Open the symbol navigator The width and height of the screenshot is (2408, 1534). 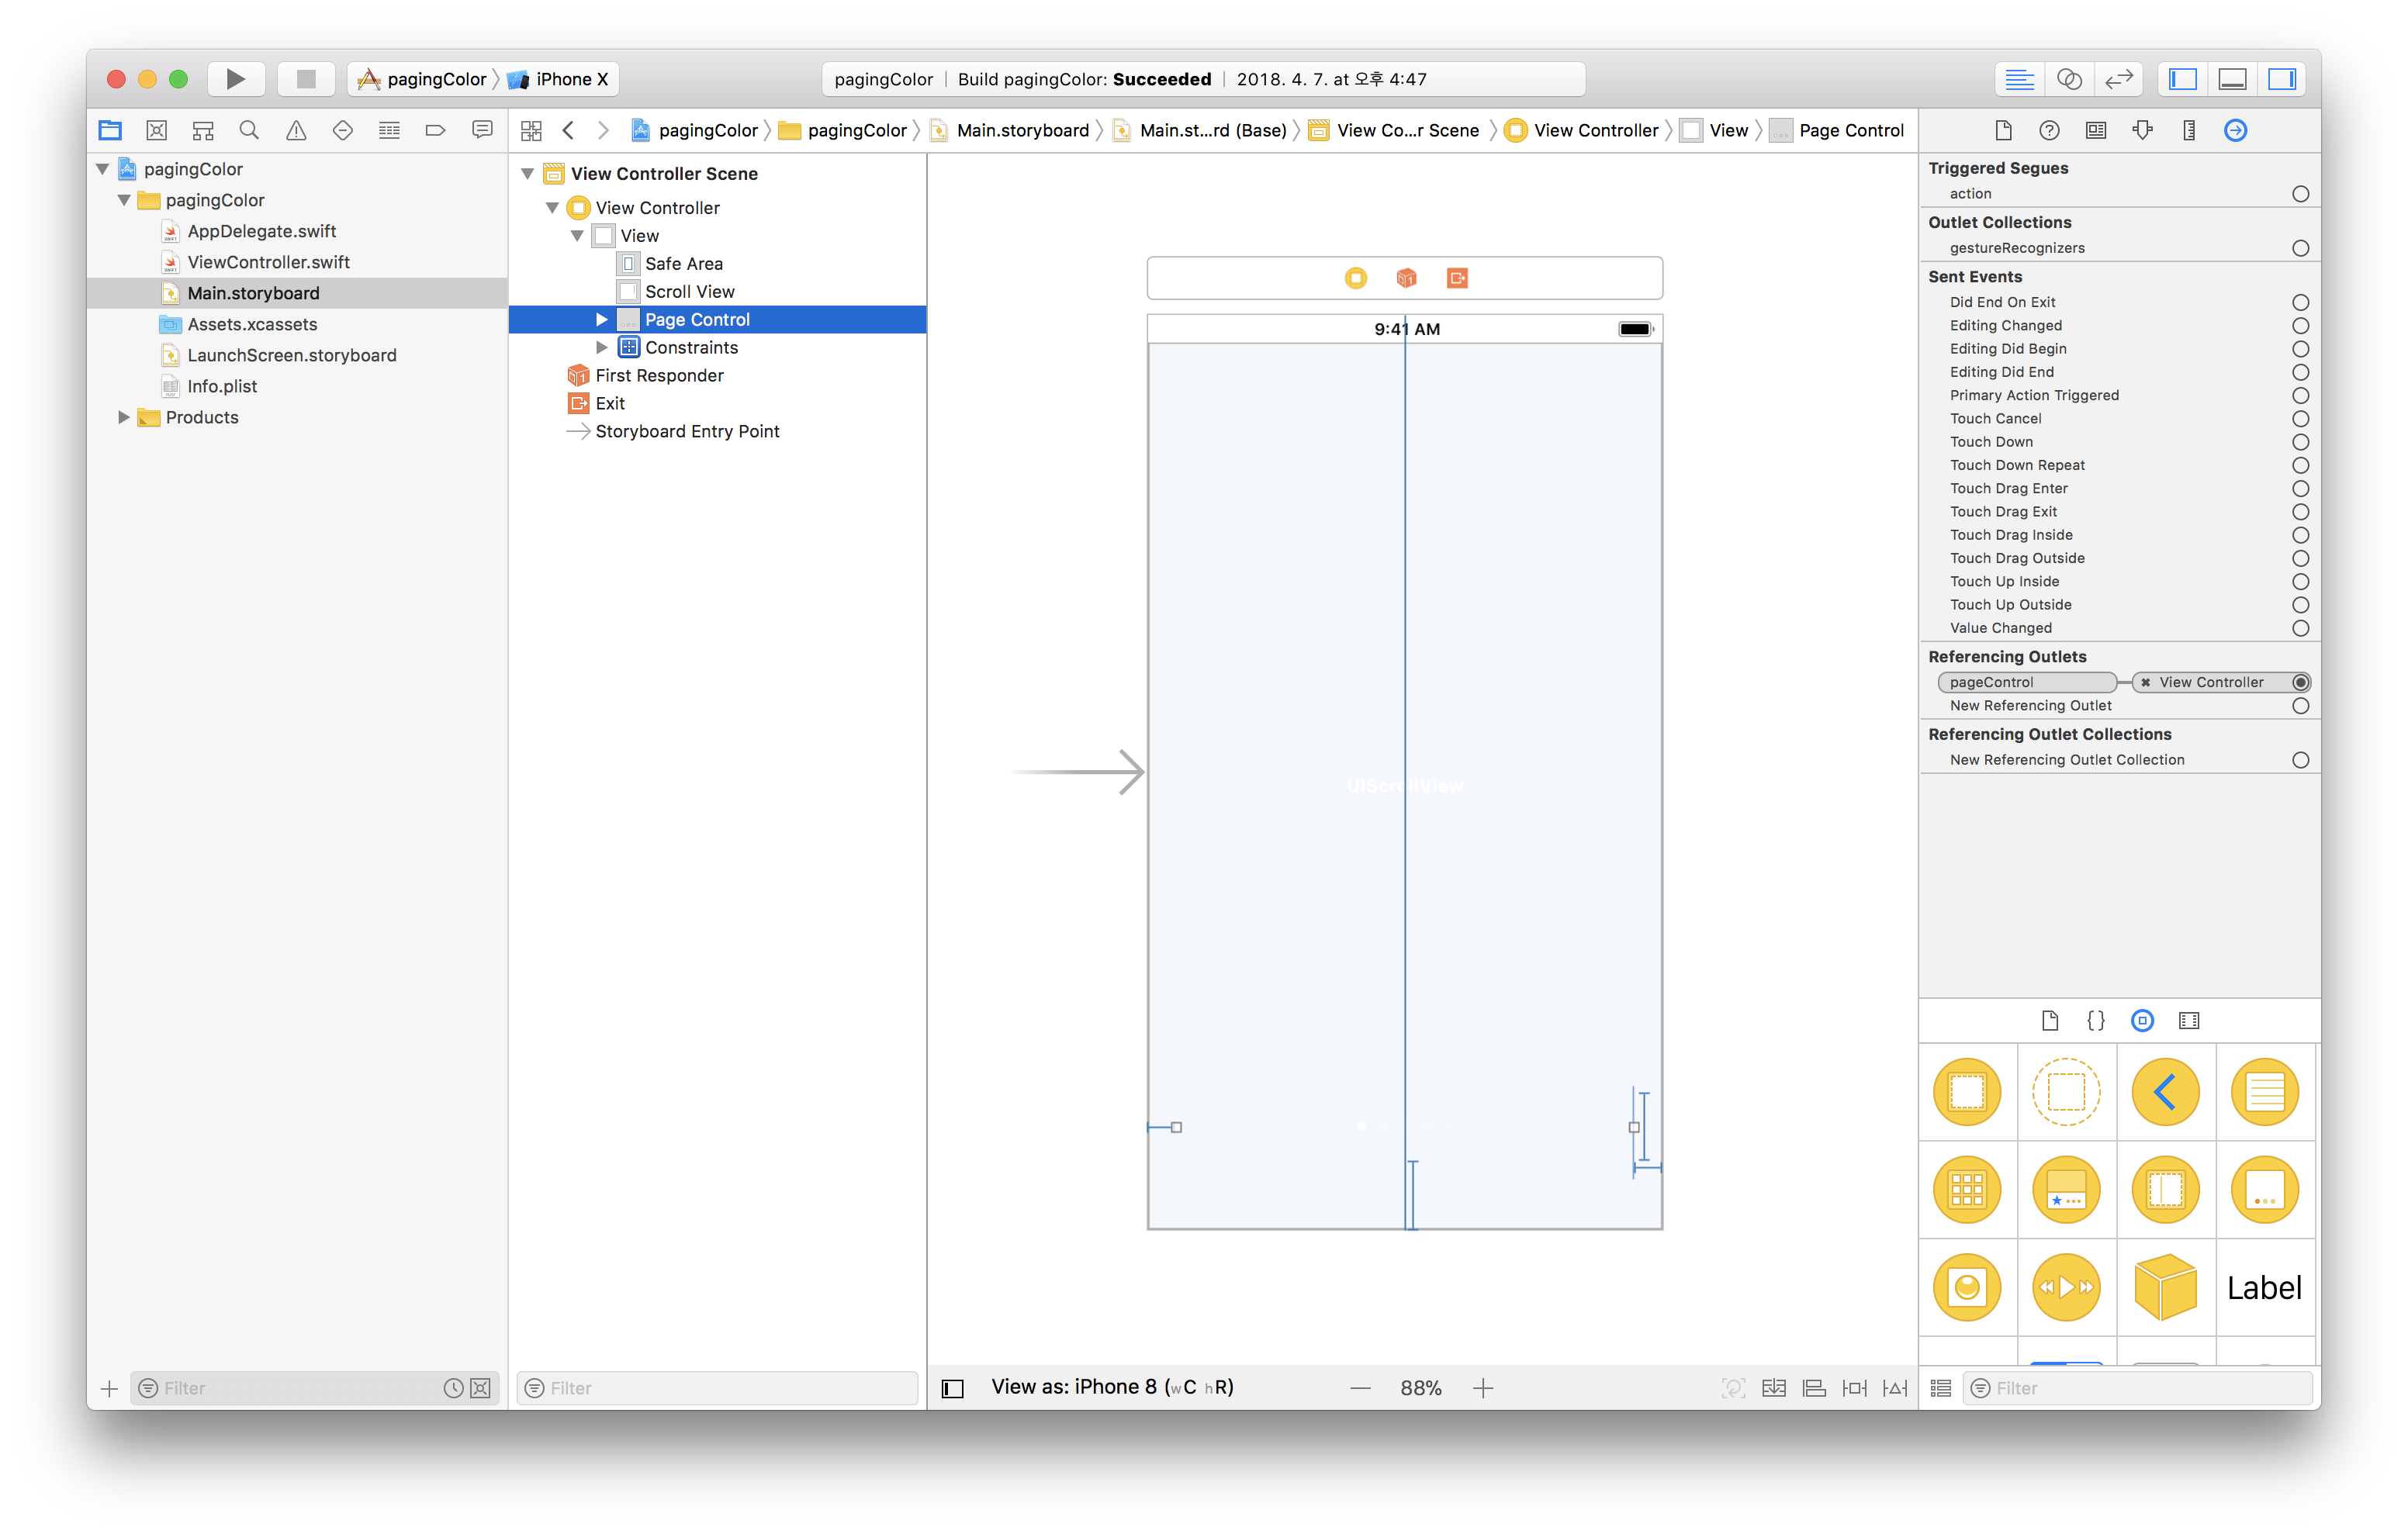pyautogui.click(x=203, y=130)
